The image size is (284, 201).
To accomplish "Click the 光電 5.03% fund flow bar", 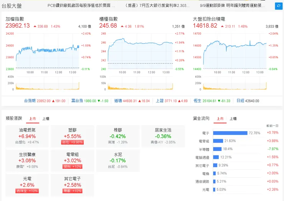I will [x=214, y=189].
